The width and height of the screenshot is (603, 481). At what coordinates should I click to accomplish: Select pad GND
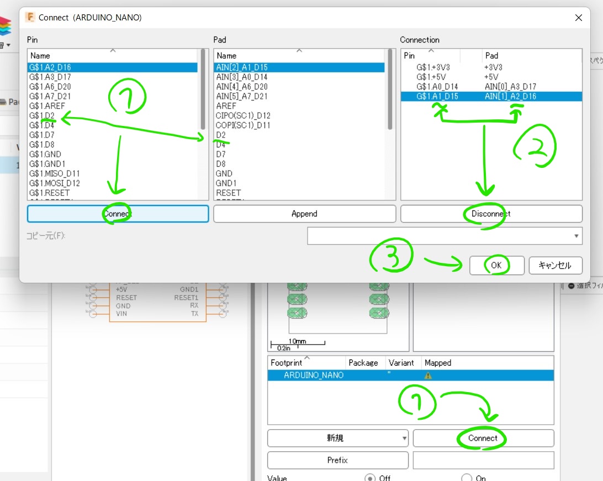[x=299, y=173]
